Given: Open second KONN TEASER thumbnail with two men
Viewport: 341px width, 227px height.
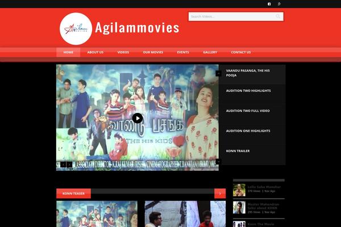Looking at the screenshot, I should (185, 214).
